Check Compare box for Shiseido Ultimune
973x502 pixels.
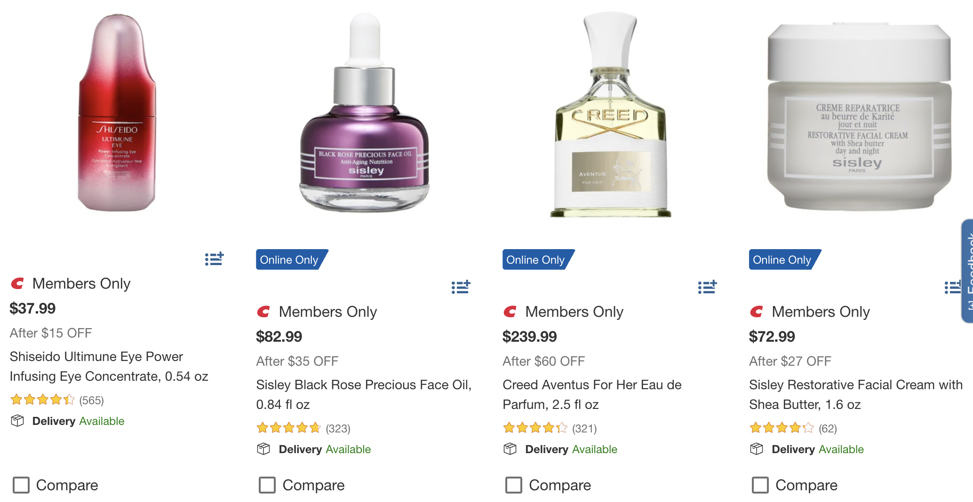pyautogui.click(x=21, y=485)
